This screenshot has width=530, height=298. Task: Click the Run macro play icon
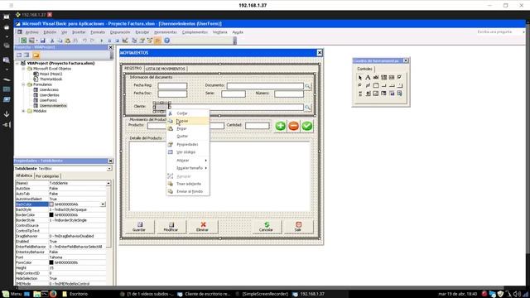pyautogui.click(x=101, y=41)
